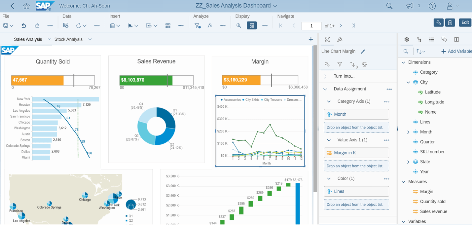Switch to the Stock Analysis tab
This screenshot has height=225, width=472.
tap(68, 39)
